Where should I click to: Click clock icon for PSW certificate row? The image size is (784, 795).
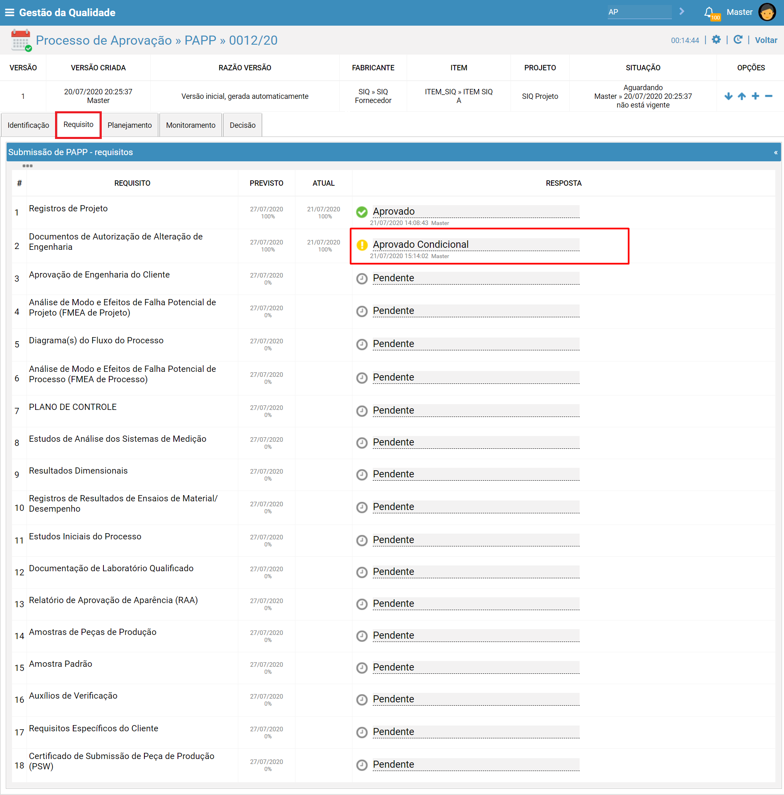362,765
